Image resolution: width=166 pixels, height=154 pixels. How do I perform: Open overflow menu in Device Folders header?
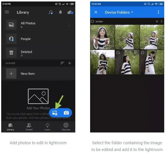pyautogui.click(x=158, y=12)
